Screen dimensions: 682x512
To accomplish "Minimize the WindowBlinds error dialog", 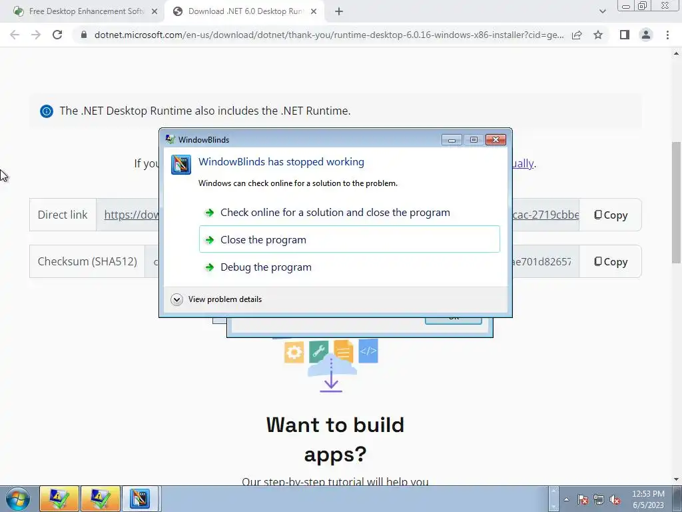I will 452,140.
